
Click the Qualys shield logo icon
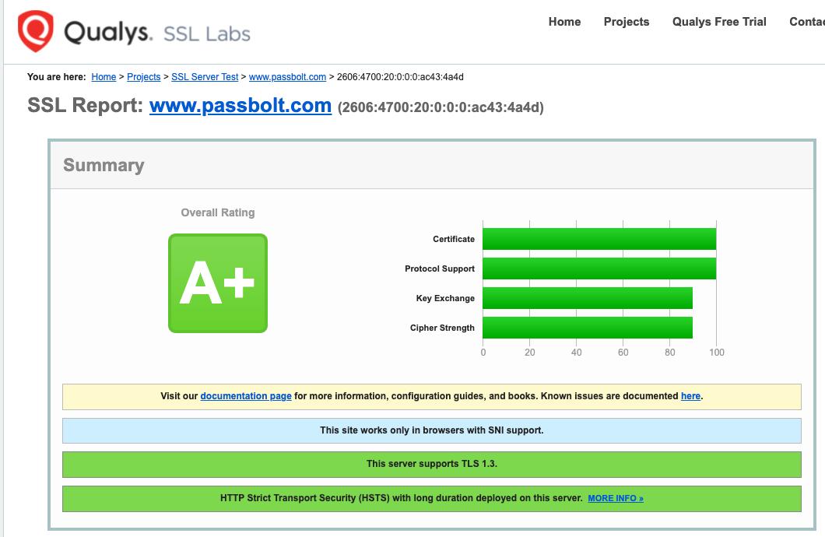35,31
